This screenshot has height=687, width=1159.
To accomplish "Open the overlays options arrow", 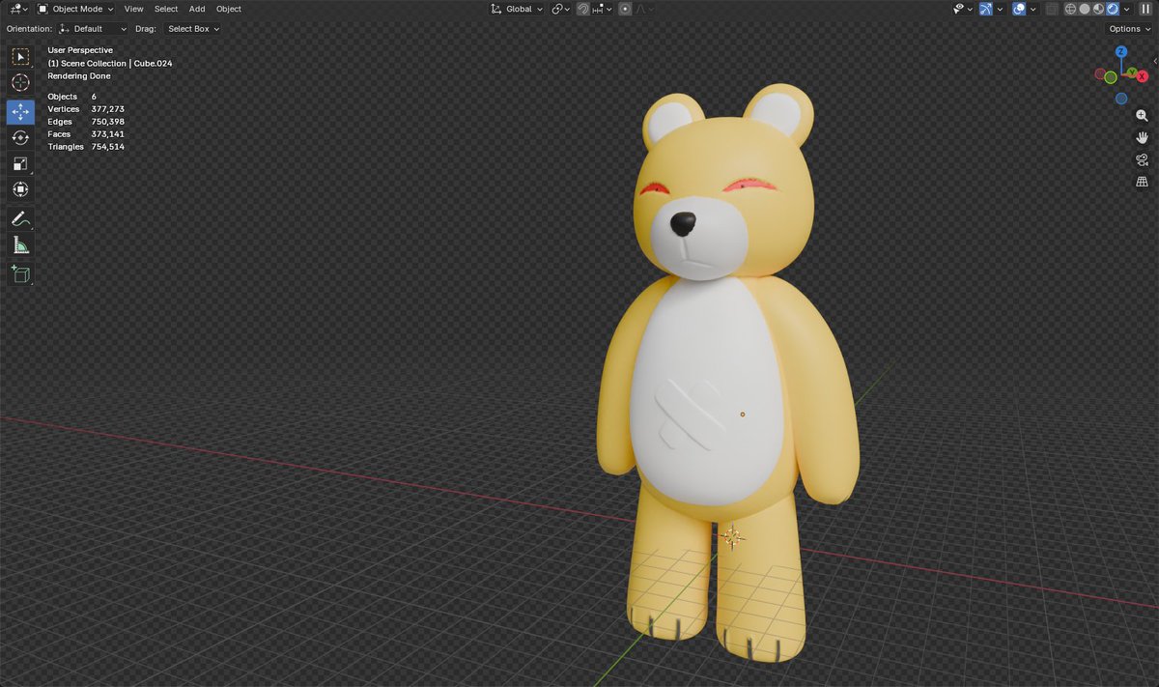I will point(1032,9).
